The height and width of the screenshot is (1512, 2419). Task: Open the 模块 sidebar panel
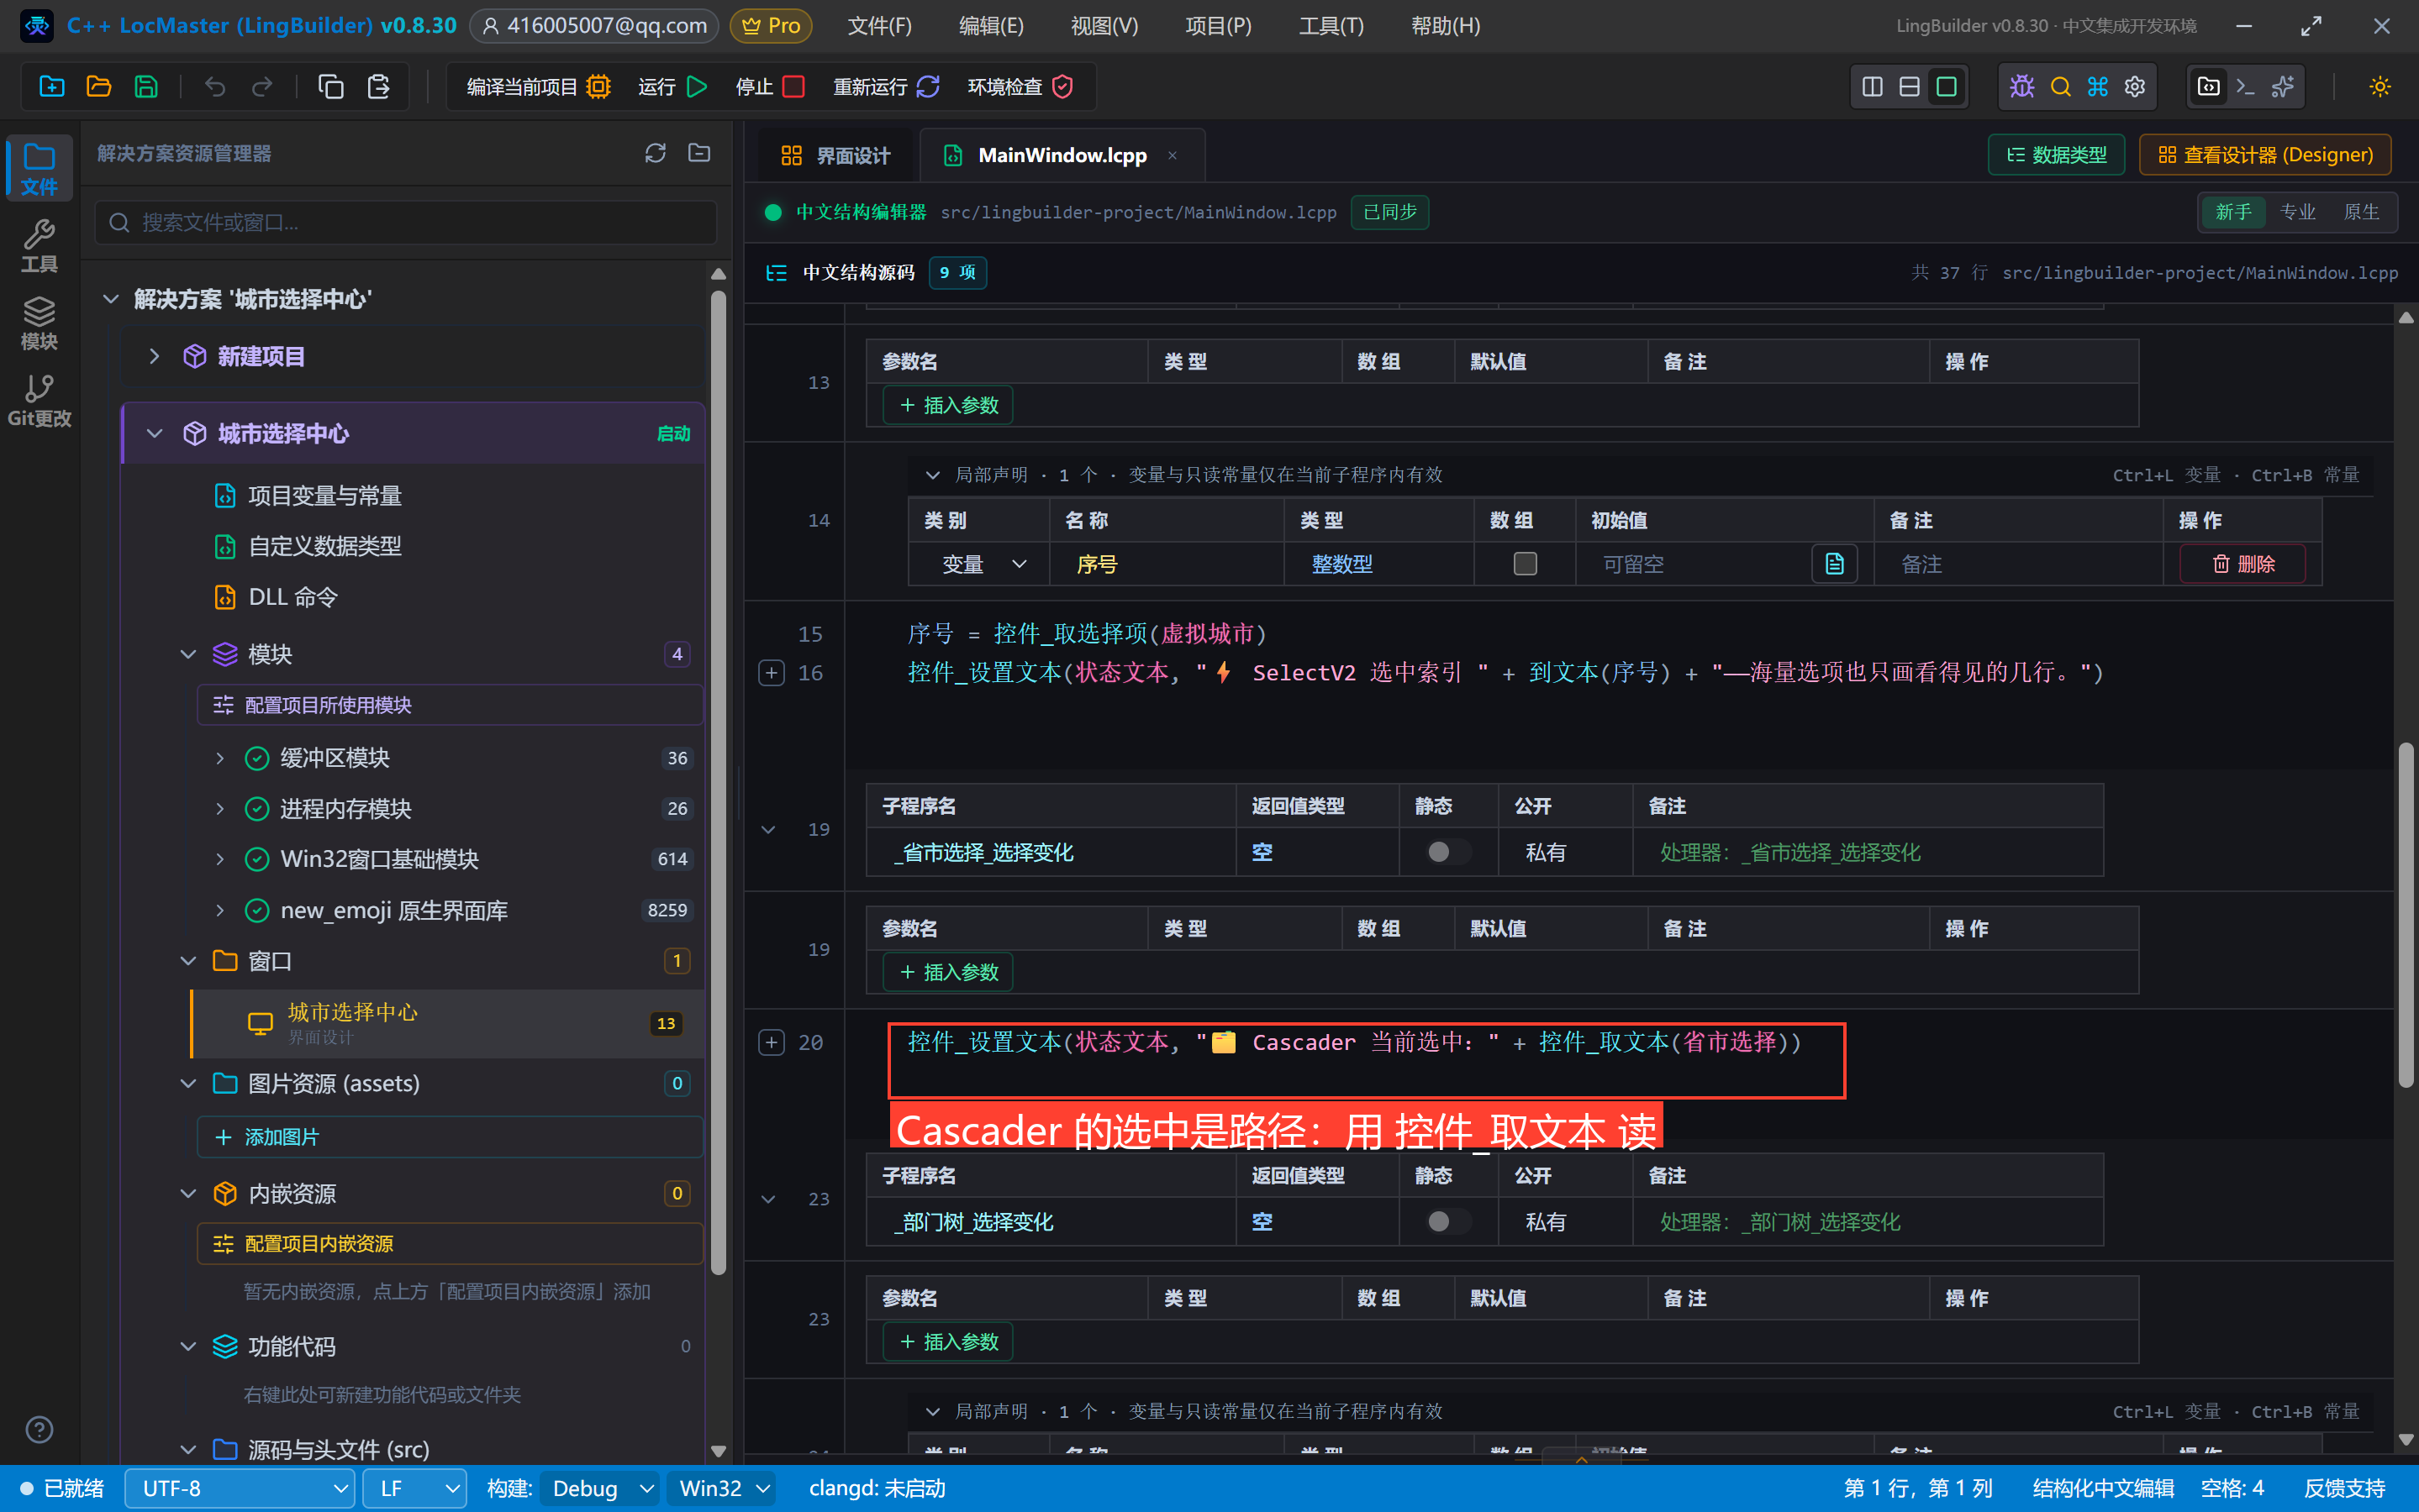point(39,323)
